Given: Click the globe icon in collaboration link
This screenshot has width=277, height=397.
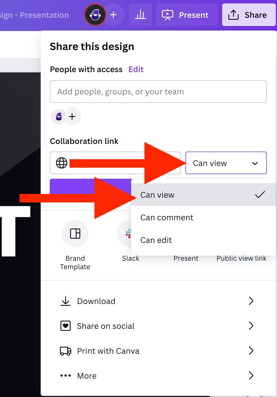Looking at the screenshot, I should (62, 163).
